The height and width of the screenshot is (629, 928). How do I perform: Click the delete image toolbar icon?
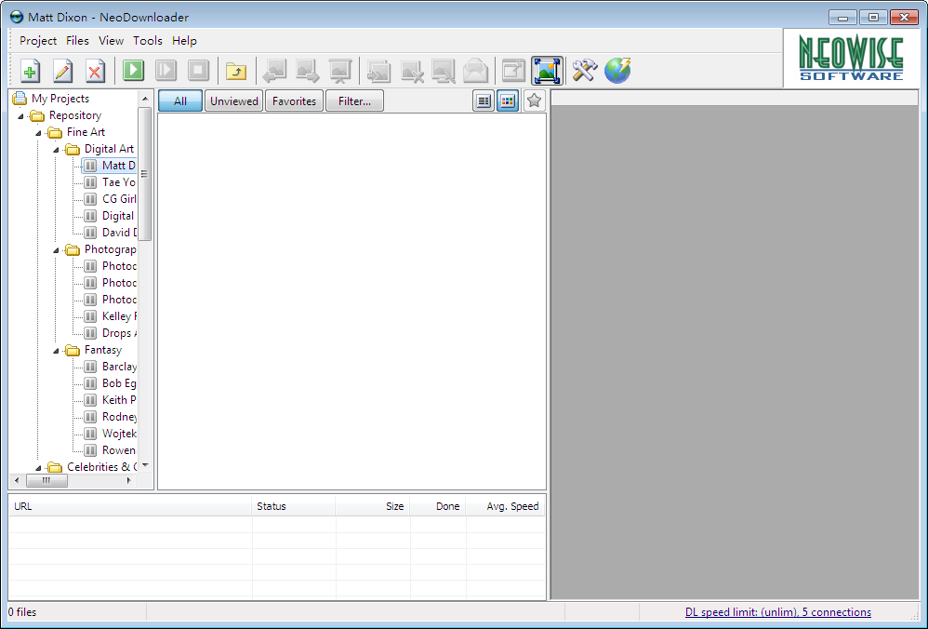point(412,71)
